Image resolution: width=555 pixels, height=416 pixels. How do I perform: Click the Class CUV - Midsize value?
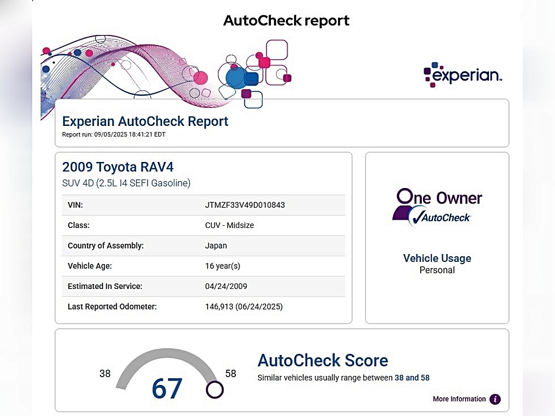[229, 226]
